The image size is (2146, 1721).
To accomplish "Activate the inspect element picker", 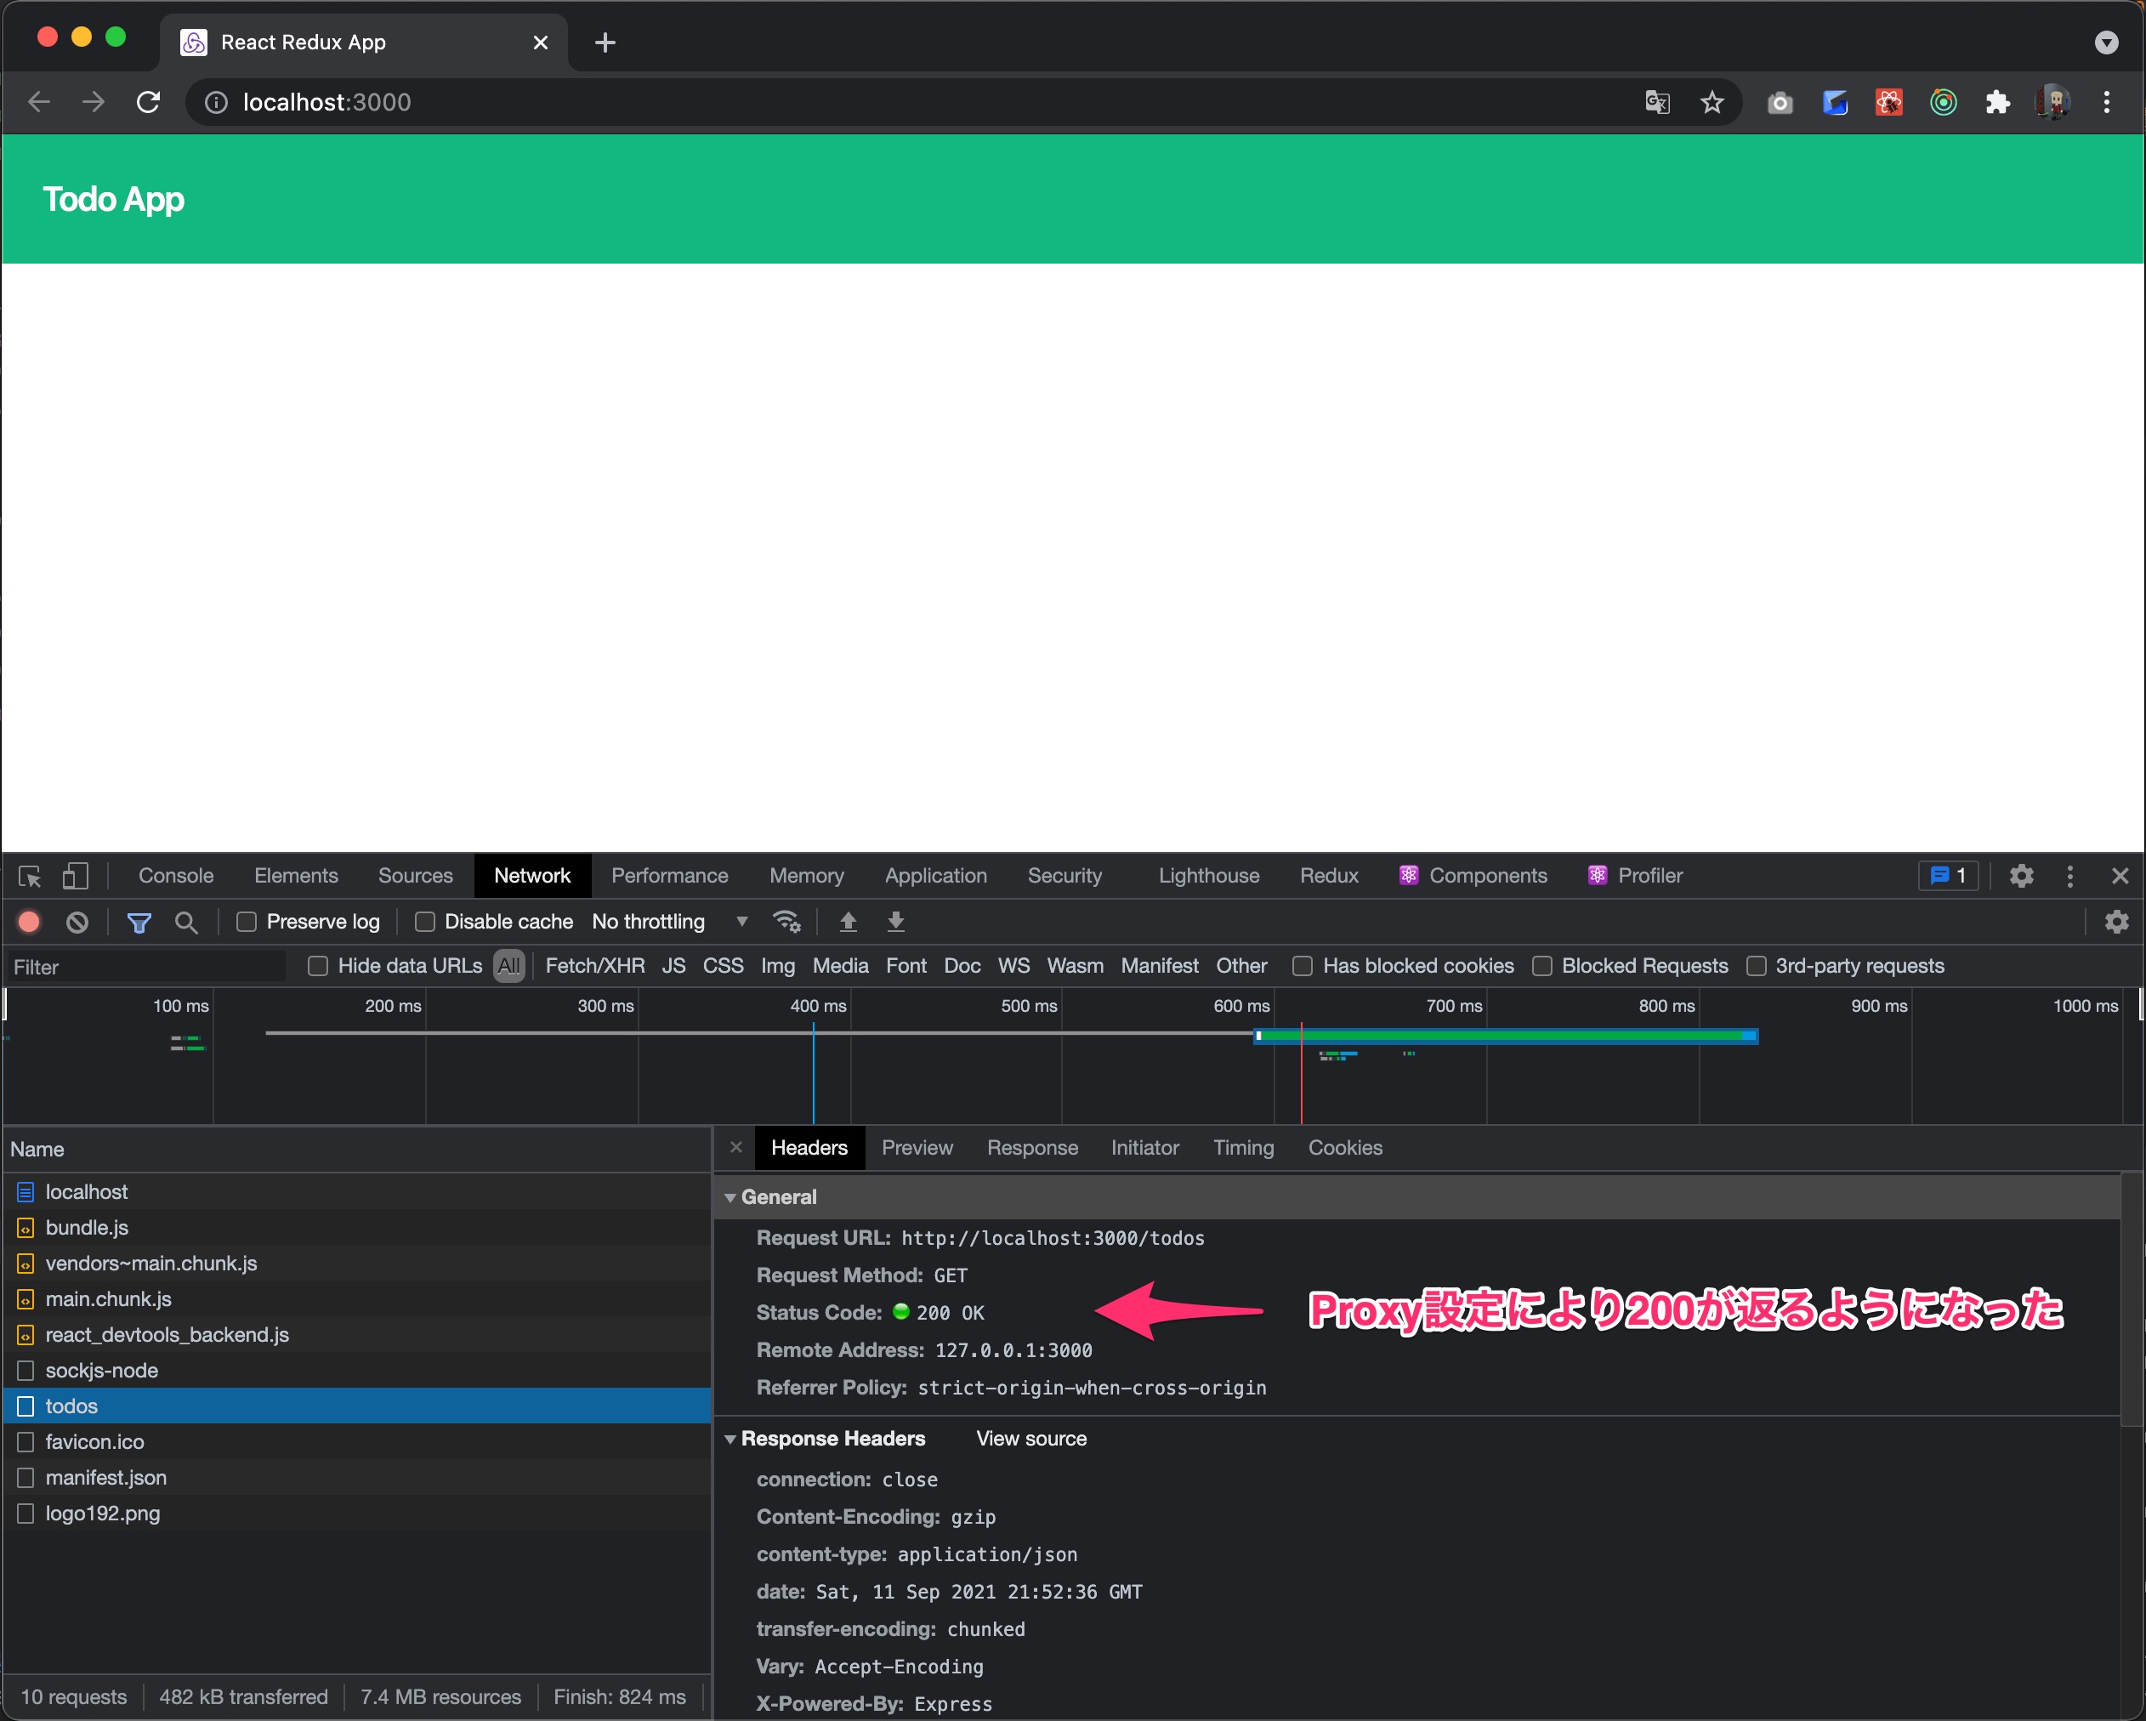I will pyautogui.click(x=30, y=876).
